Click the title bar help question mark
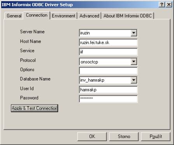This screenshot has height=145, width=174. click(x=162, y=5)
